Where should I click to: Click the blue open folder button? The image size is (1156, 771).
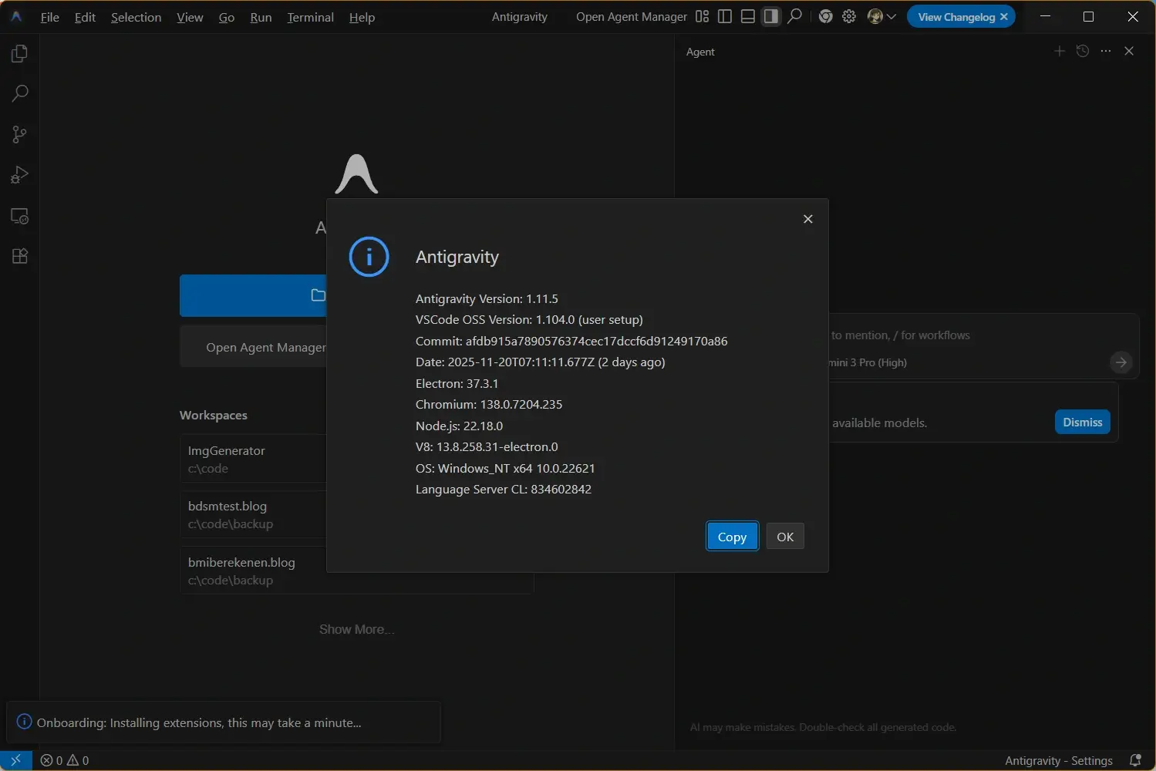253,295
